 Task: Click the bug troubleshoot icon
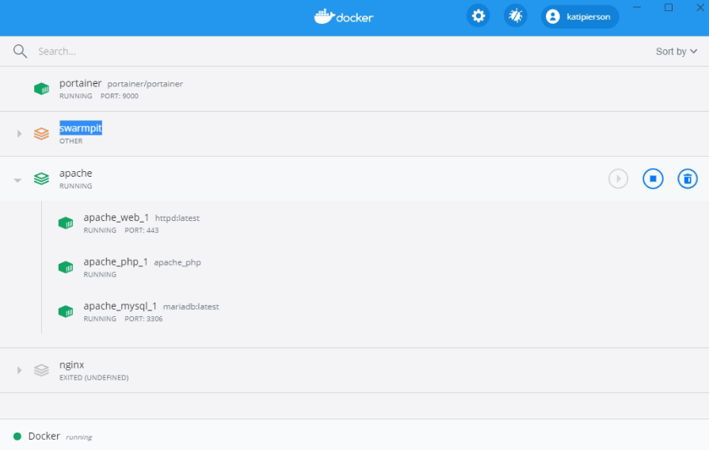tap(516, 16)
